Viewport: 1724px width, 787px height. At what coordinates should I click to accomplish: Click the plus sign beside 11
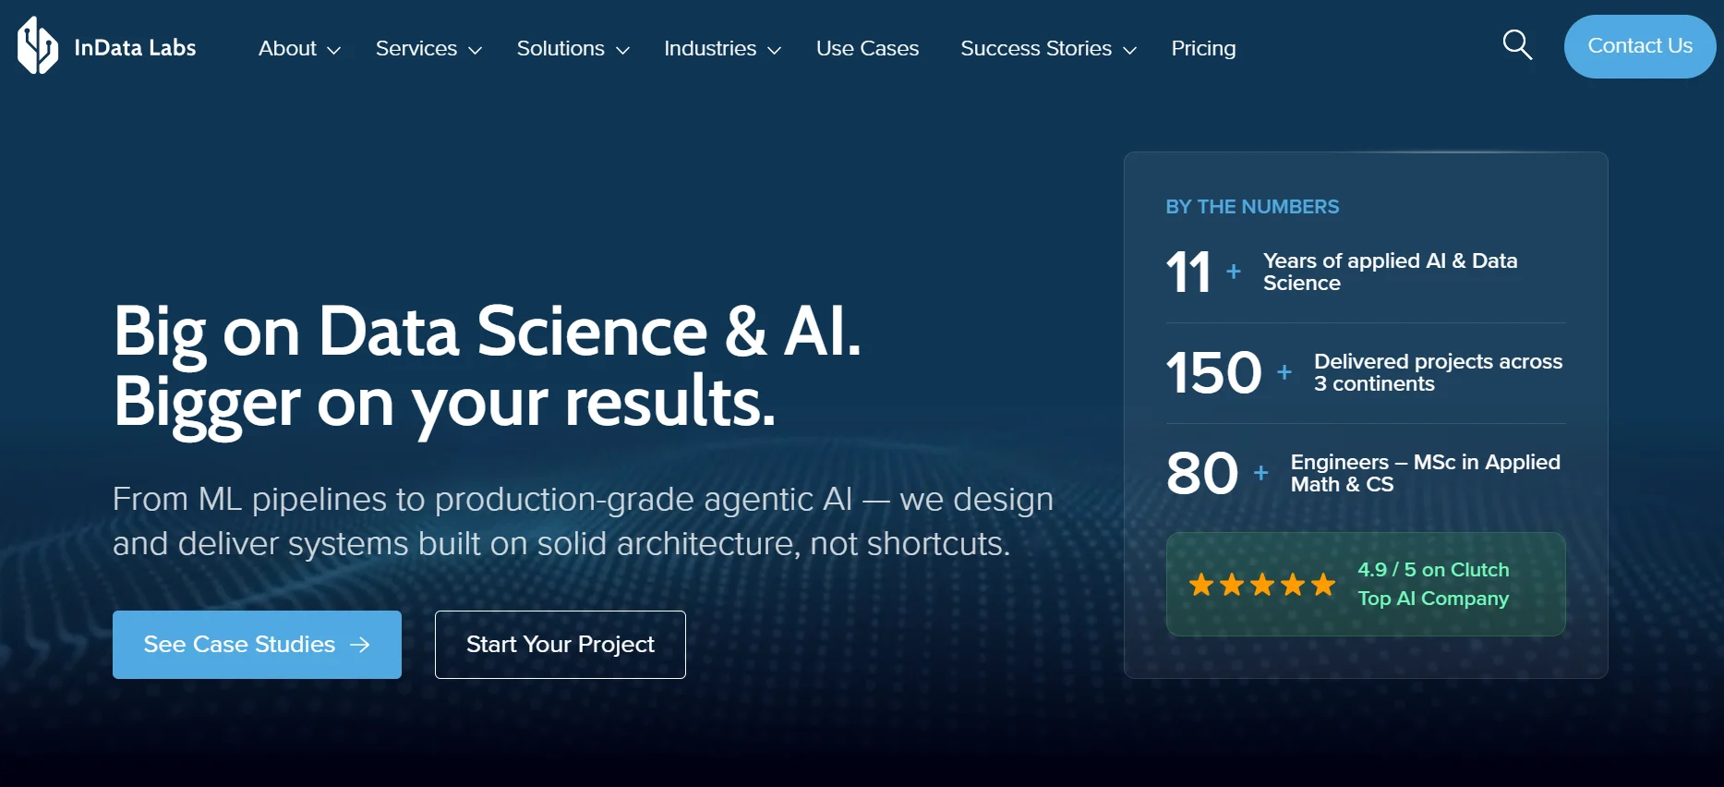(1233, 272)
